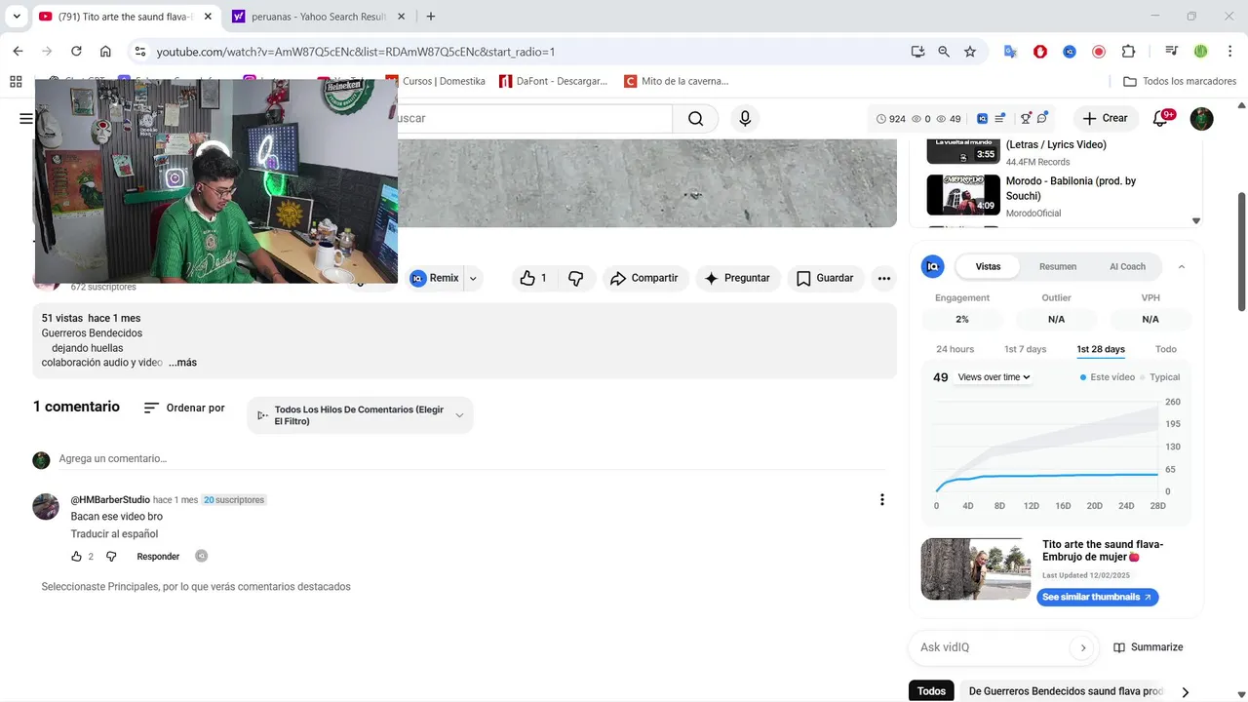Viewport: 1248px width, 702px height.
Task: Select the Todos filter chip
Action: click(931, 691)
